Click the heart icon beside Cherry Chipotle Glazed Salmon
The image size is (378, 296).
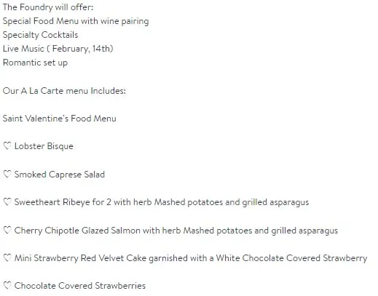click(7, 230)
